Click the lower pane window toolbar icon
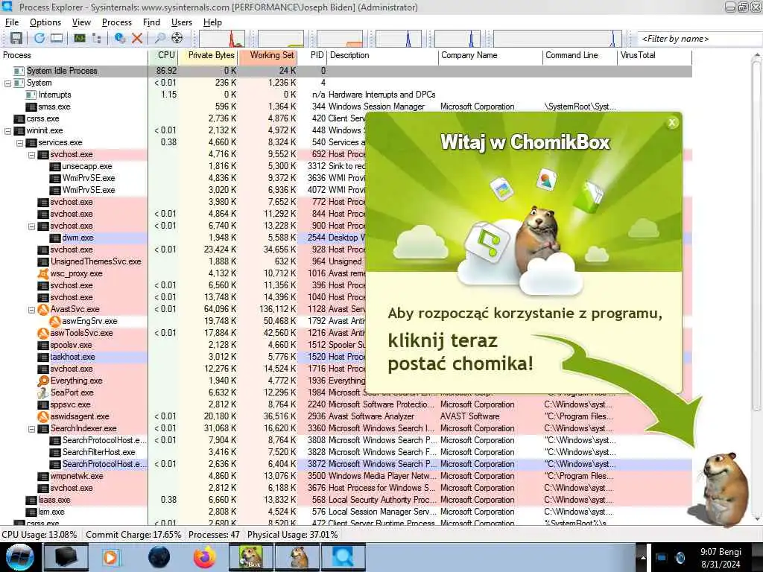Image resolution: width=763 pixels, height=572 pixels. click(57, 38)
